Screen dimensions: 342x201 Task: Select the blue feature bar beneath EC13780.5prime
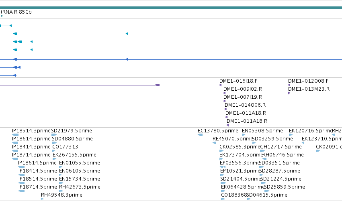tap(200, 135)
